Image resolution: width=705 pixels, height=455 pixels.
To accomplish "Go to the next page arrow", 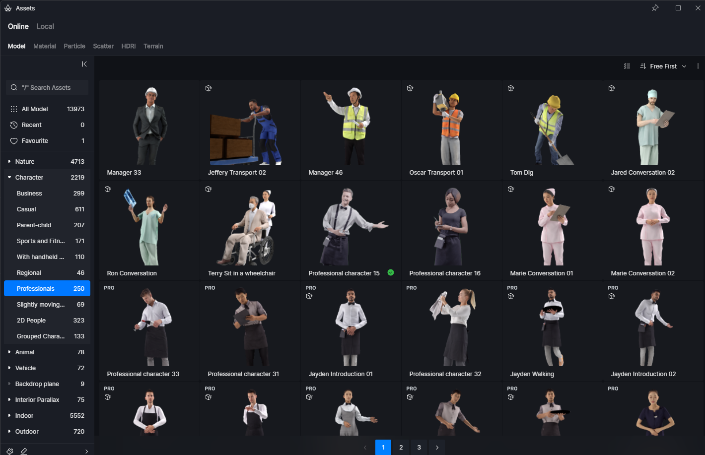I will tap(437, 447).
